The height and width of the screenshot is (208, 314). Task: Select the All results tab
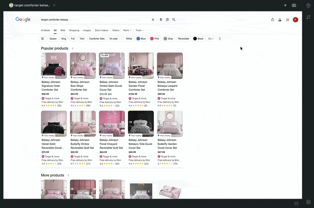click(x=55, y=31)
